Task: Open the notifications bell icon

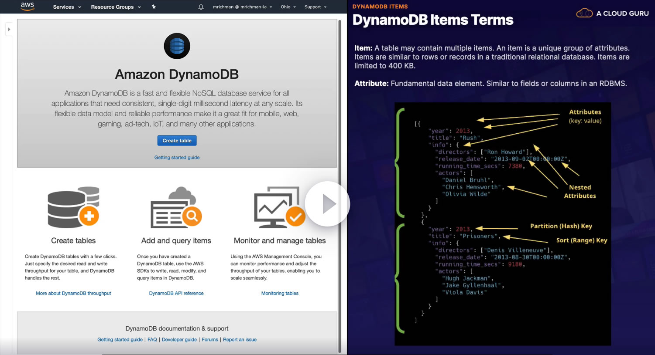Action: tap(201, 7)
